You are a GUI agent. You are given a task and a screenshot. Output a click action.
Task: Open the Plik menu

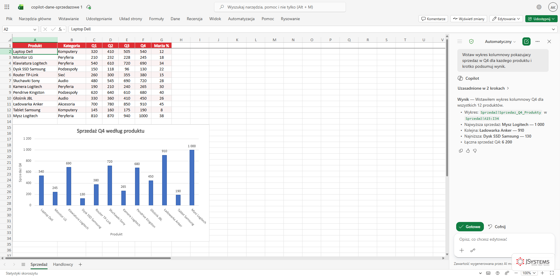(9, 19)
